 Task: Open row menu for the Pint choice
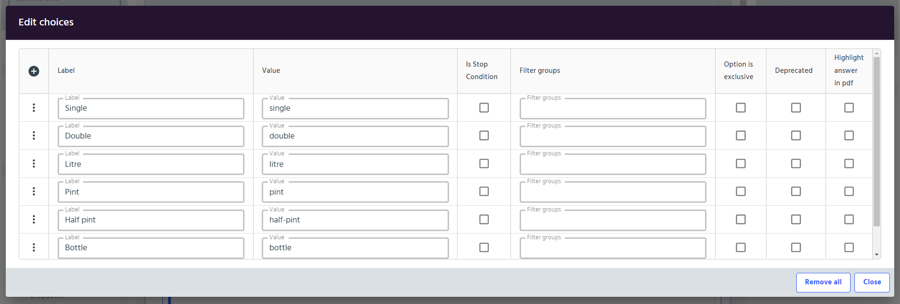(x=34, y=191)
